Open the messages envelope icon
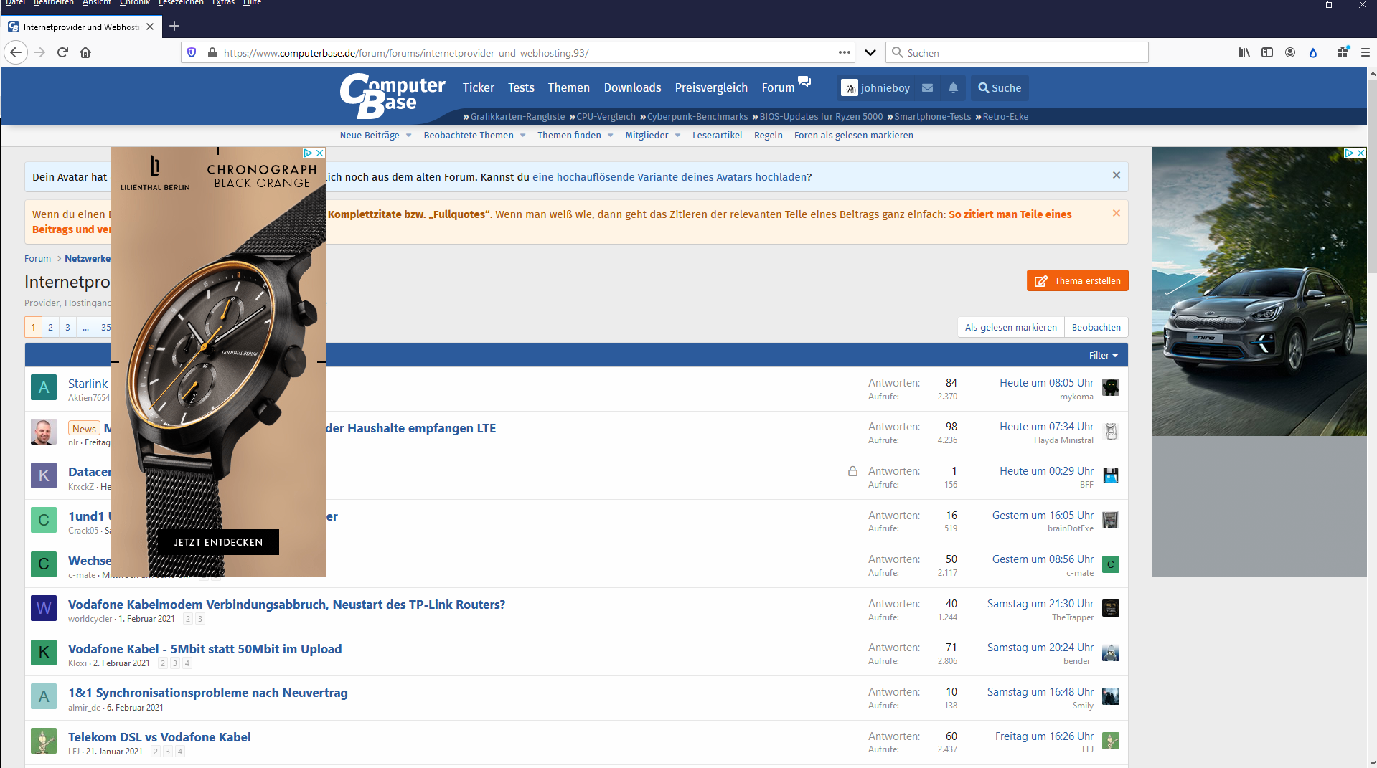Screen dimensions: 1377x768 tap(928, 87)
